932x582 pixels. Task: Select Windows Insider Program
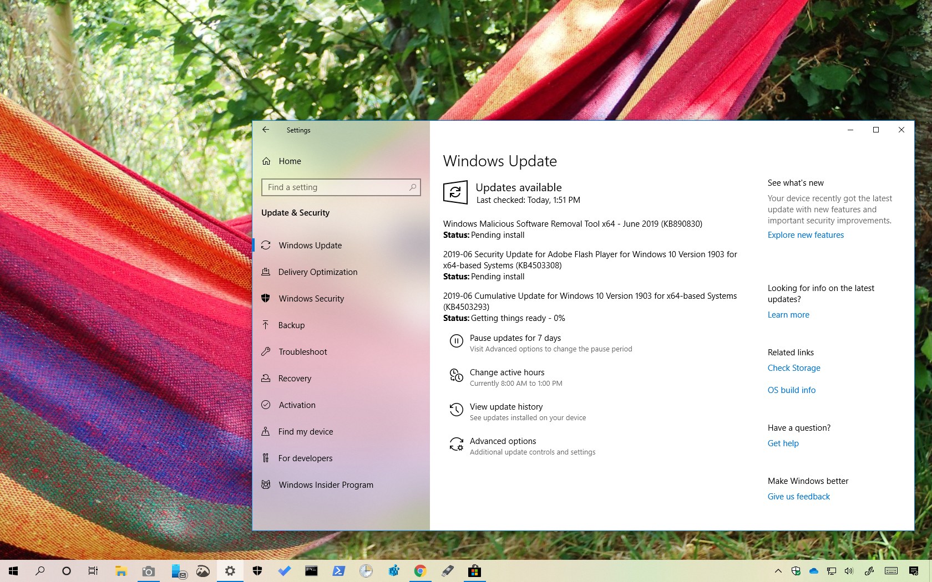pos(326,485)
